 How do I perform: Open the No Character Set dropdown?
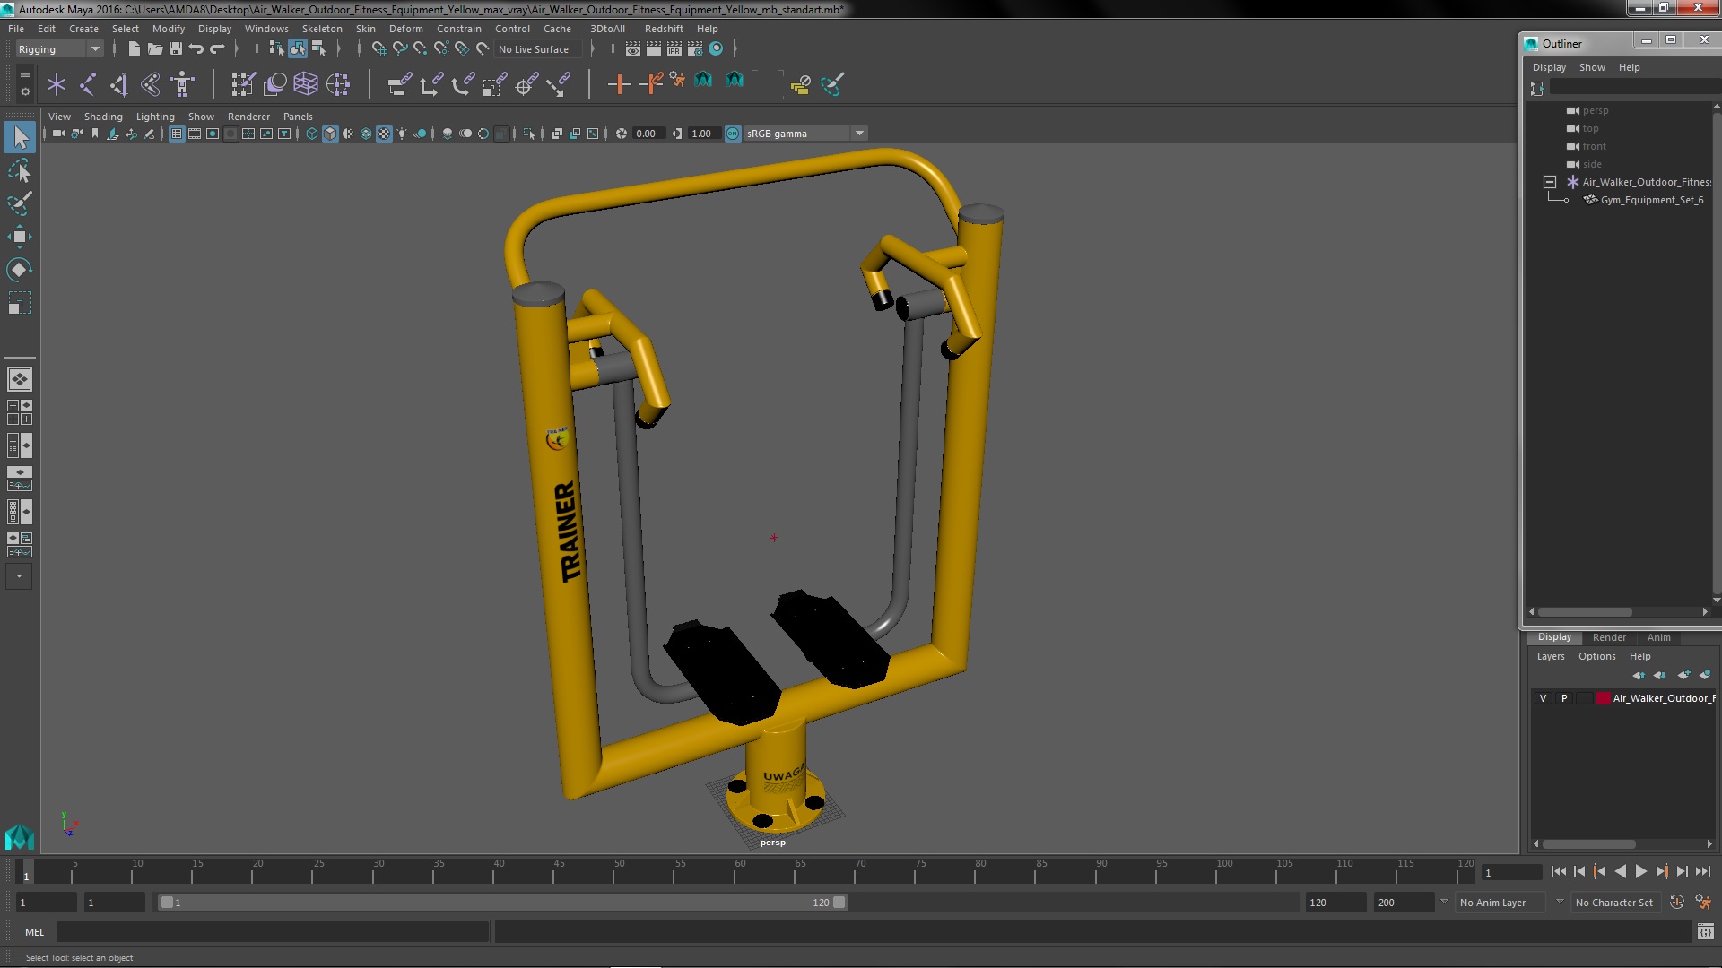(x=1614, y=903)
